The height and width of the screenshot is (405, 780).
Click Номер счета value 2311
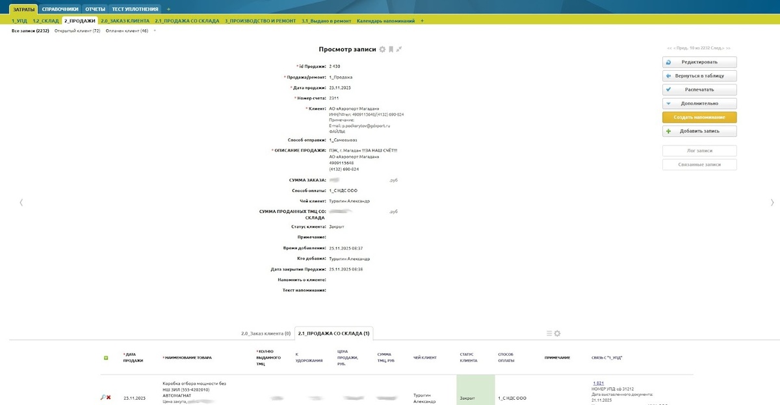point(334,98)
